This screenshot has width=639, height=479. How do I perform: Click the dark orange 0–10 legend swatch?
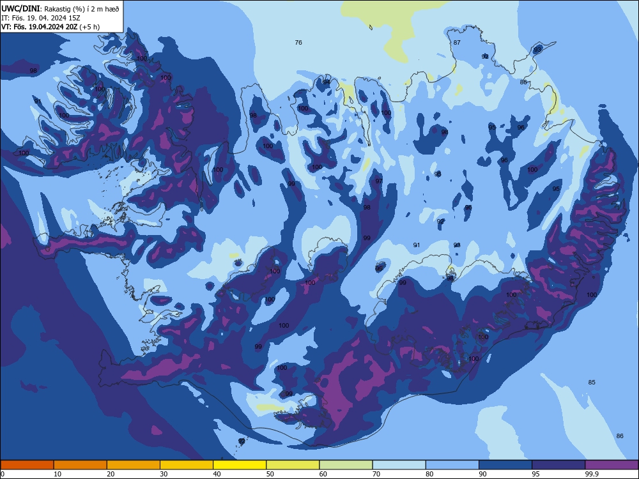tap(27, 465)
